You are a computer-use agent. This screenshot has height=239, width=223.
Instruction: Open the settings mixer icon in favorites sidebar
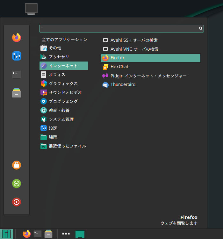(17, 56)
